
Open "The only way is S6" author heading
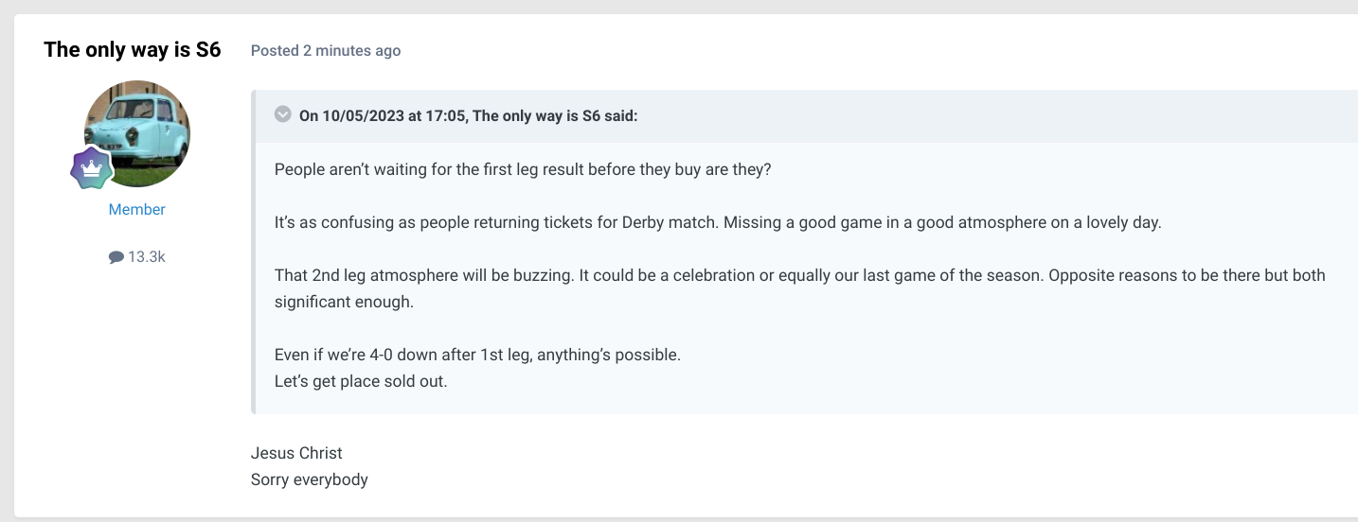point(133,50)
